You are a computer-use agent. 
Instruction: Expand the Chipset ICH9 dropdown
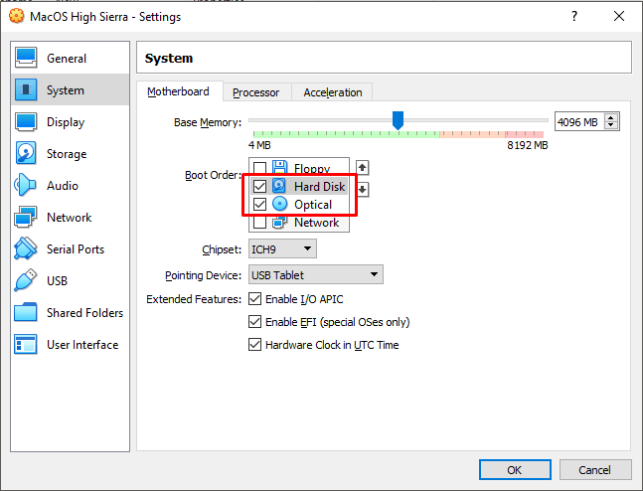(281, 248)
